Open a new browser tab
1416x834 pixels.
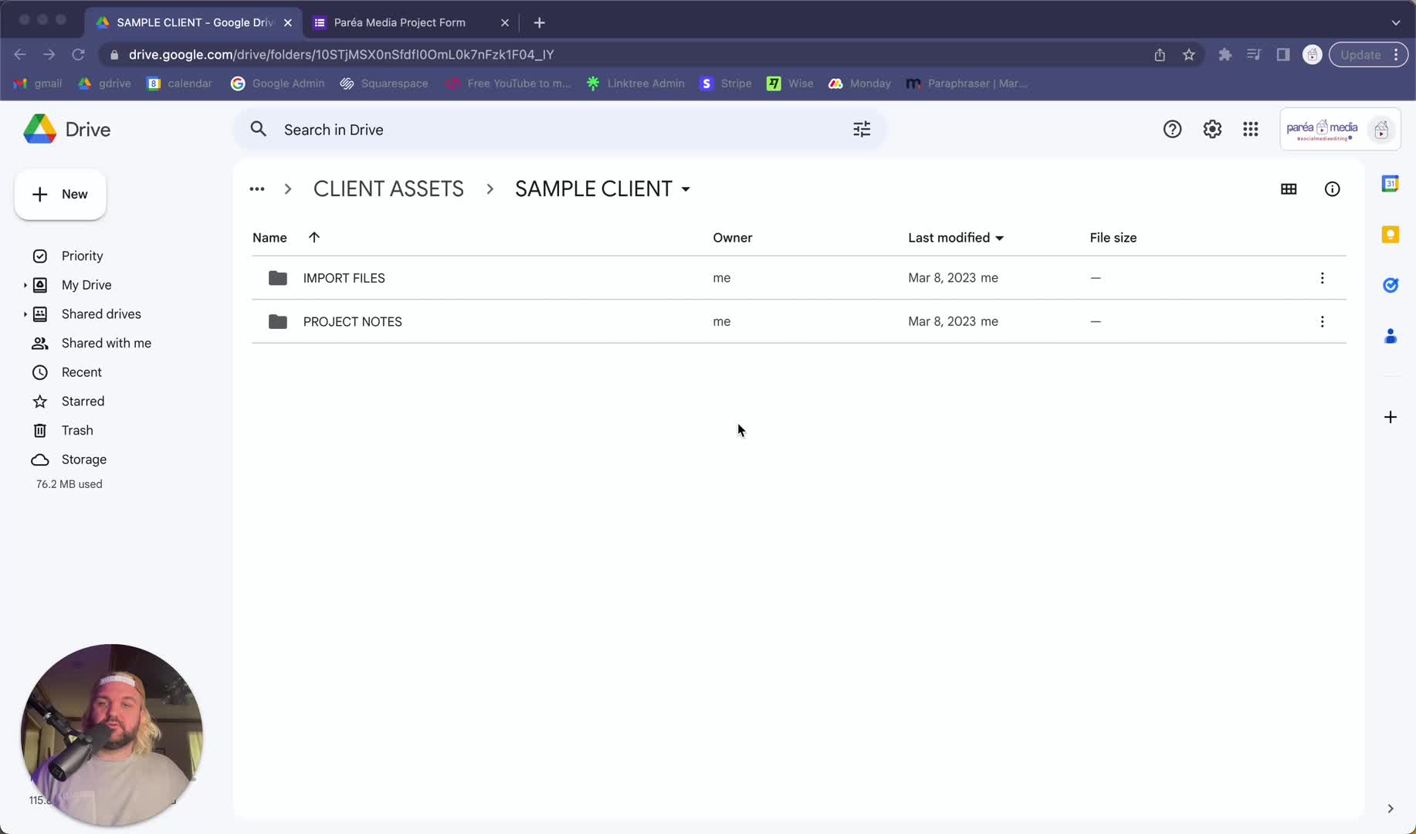click(x=540, y=22)
